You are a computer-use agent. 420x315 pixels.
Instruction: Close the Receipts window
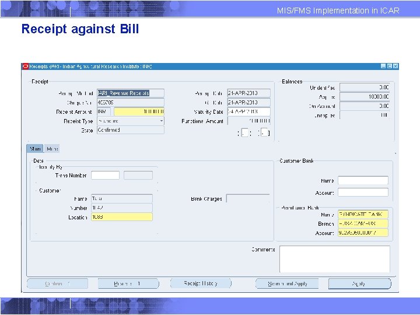point(395,66)
